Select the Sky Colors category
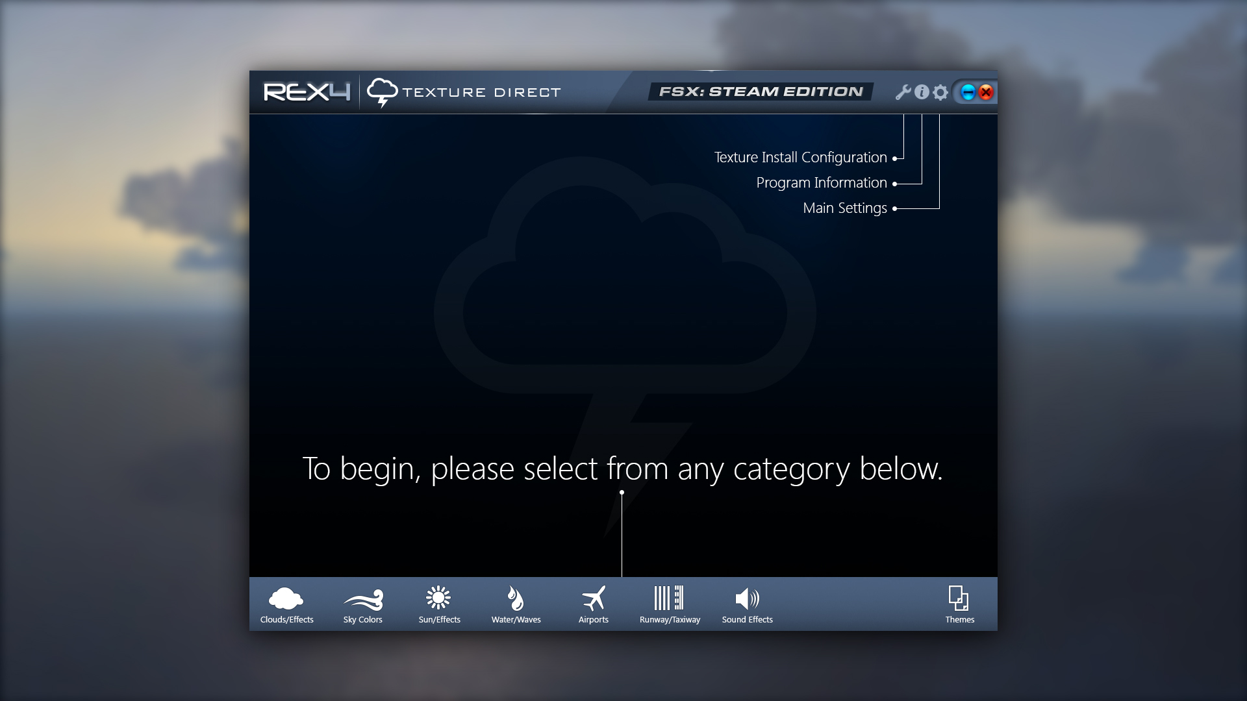Viewport: 1247px width, 701px height. [x=363, y=604]
